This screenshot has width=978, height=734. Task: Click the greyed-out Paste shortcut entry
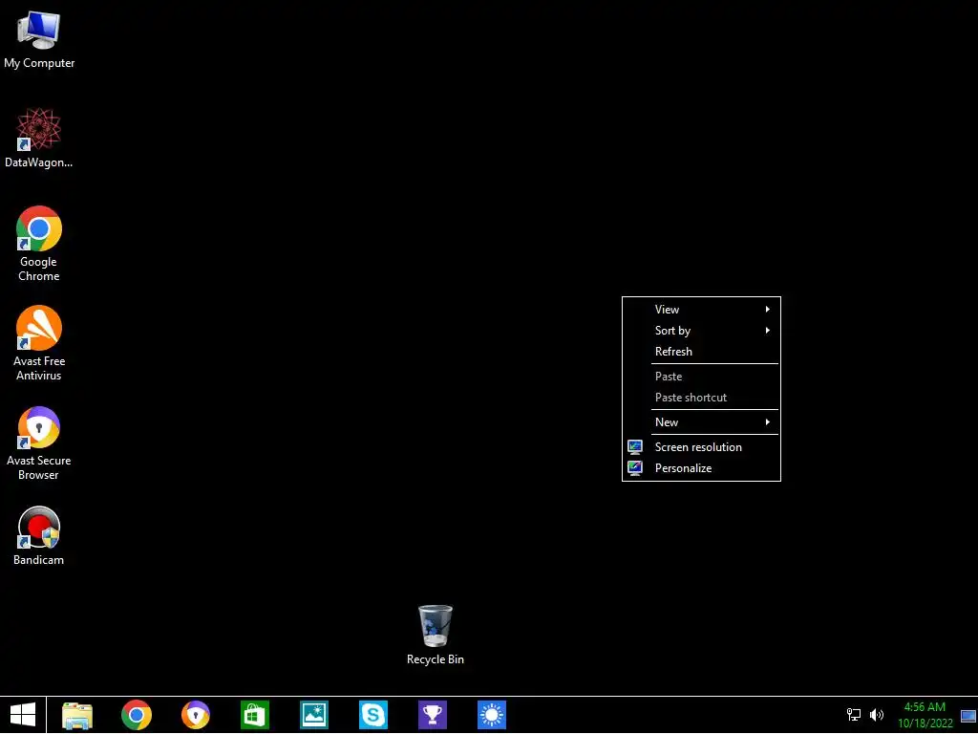[702, 398]
